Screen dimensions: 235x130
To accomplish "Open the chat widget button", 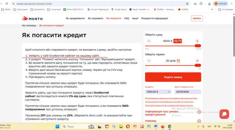I will pos(224,114).
